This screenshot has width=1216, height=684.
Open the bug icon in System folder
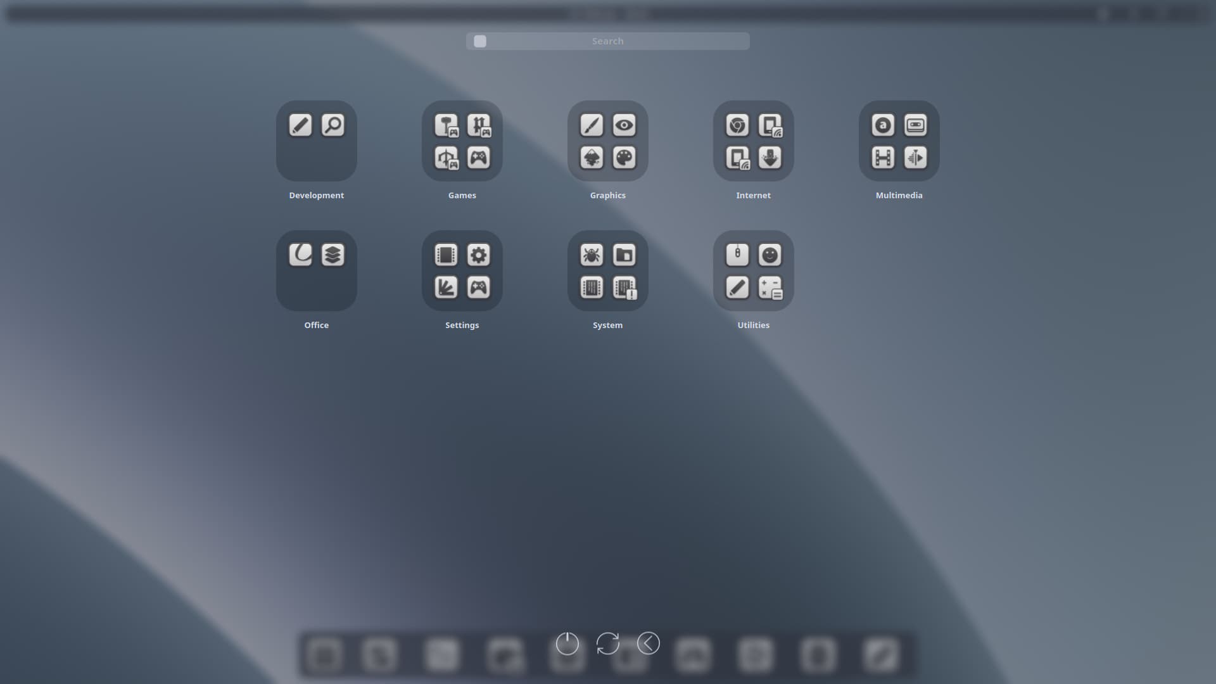pos(592,255)
